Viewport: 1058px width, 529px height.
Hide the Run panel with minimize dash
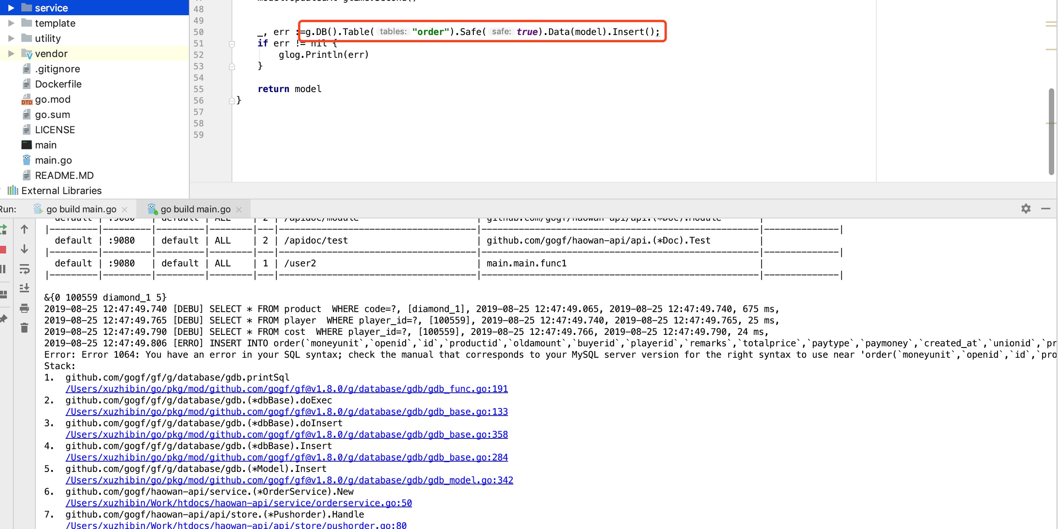(x=1045, y=209)
